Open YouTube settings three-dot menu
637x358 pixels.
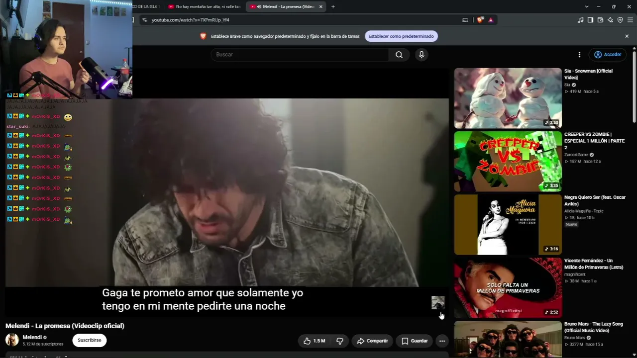579,55
